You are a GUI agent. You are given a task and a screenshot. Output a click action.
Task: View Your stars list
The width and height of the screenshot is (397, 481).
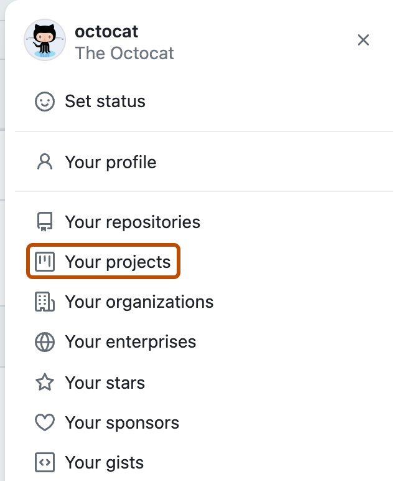click(105, 383)
